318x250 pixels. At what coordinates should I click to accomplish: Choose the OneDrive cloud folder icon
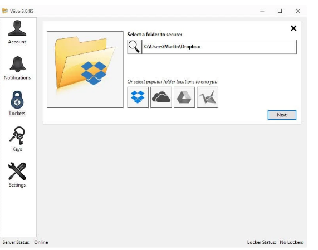[x=161, y=97]
